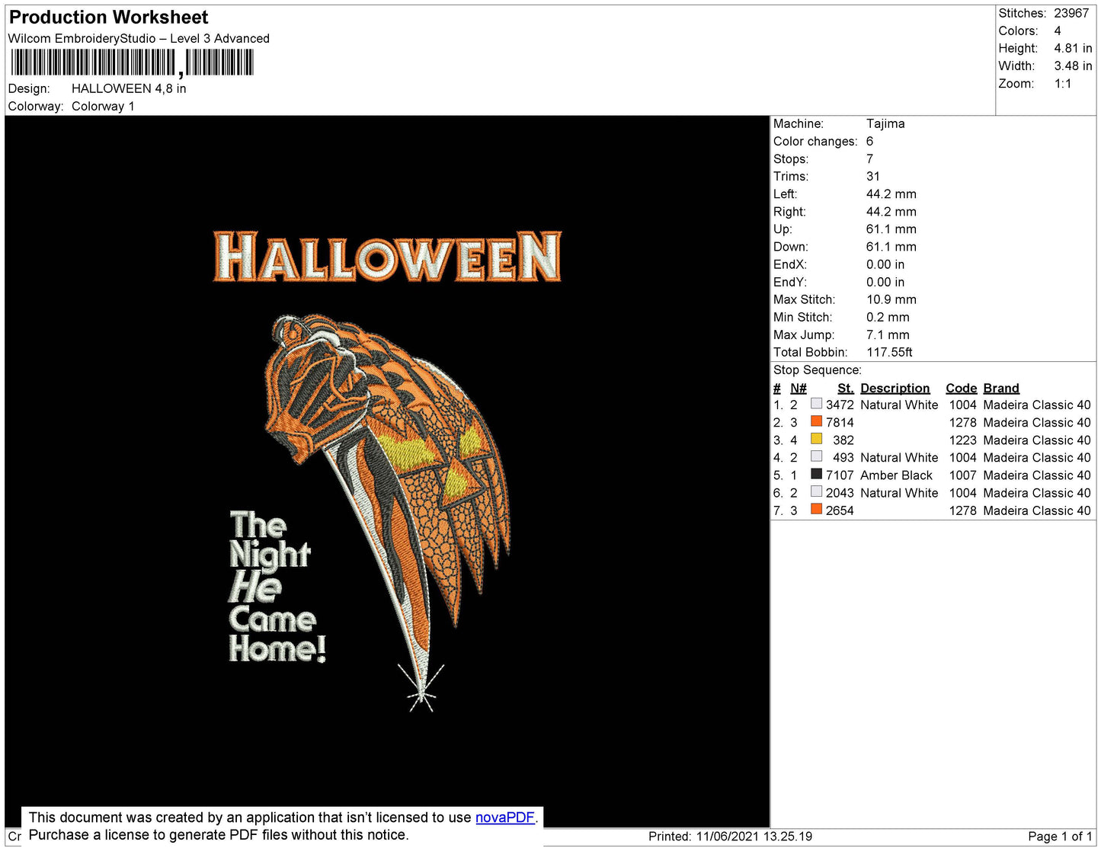The width and height of the screenshot is (1101, 851).
Task: Click the embroidered HALLOWEEN title in the preview
Action: (387, 257)
